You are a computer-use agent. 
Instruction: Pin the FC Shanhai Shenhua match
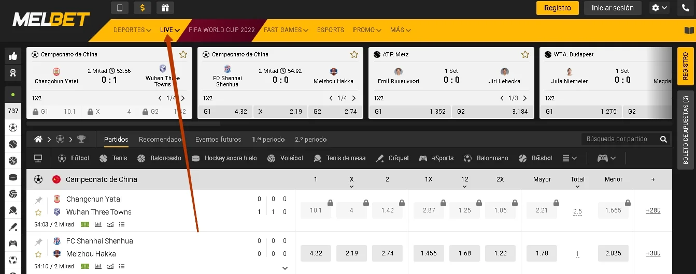(x=38, y=242)
